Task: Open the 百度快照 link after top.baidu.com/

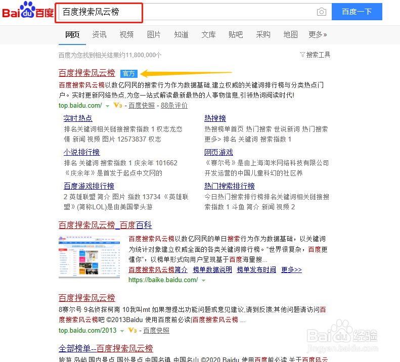Action: 142,105
